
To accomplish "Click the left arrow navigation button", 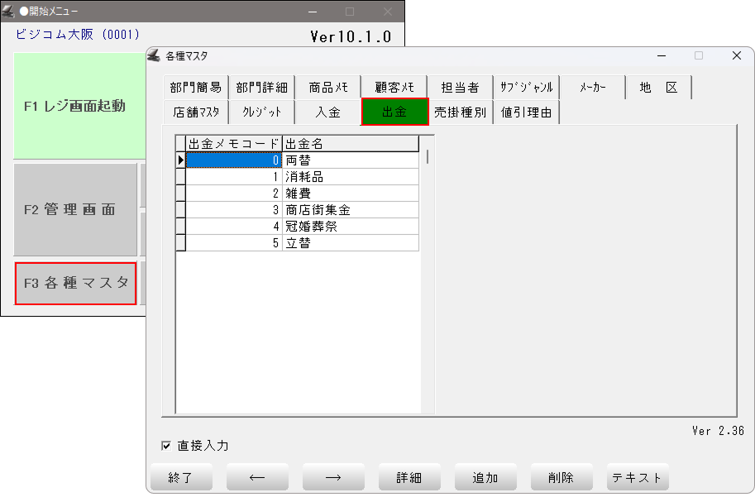I will coord(257,478).
